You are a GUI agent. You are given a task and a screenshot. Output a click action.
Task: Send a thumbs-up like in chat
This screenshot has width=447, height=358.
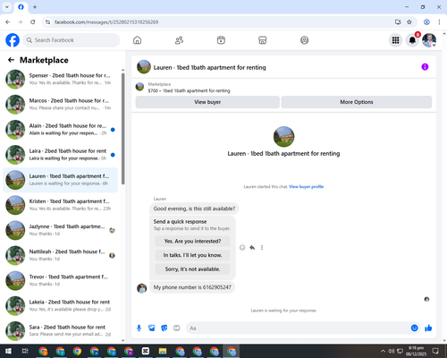pyautogui.click(x=428, y=328)
